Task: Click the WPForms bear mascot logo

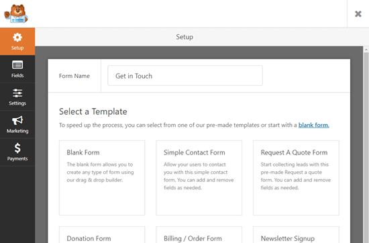Action: coord(16,13)
